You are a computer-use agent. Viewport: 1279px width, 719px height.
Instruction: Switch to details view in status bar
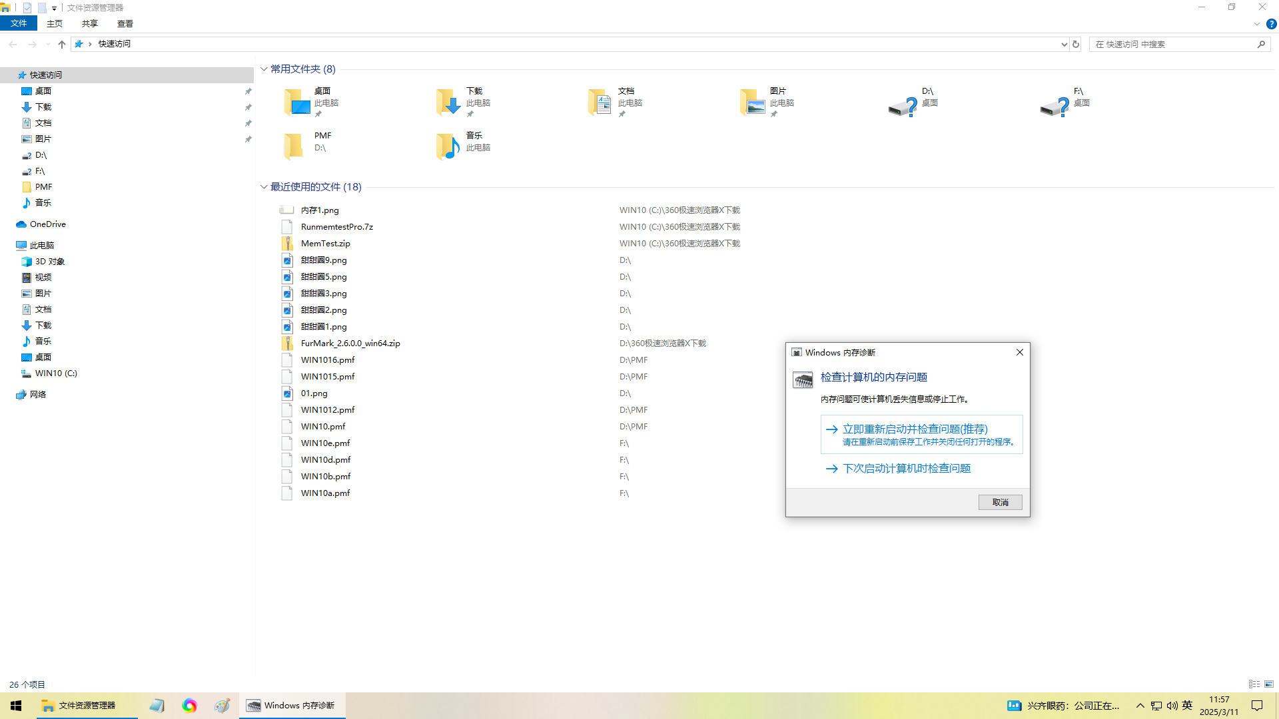pos(1254,684)
